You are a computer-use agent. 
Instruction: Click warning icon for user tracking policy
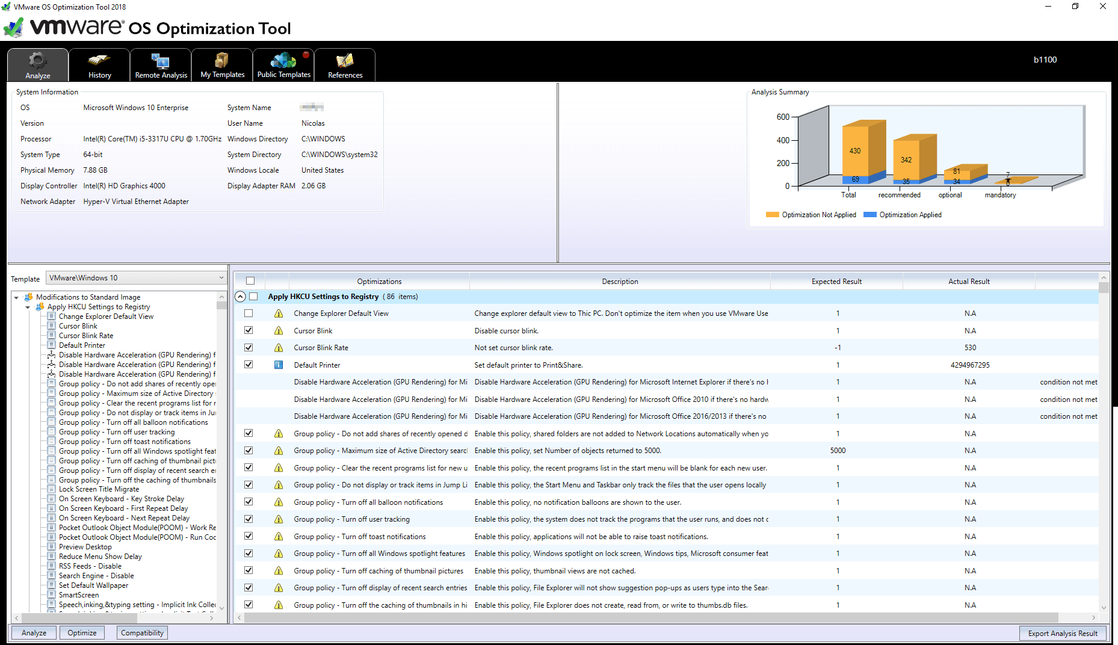coord(279,519)
